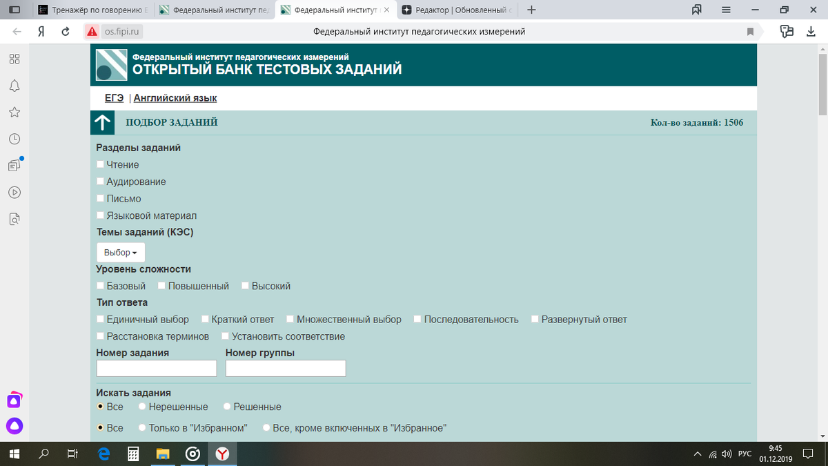Open page search icon in sidebar
The width and height of the screenshot is (828, 466).
point(14,219)
